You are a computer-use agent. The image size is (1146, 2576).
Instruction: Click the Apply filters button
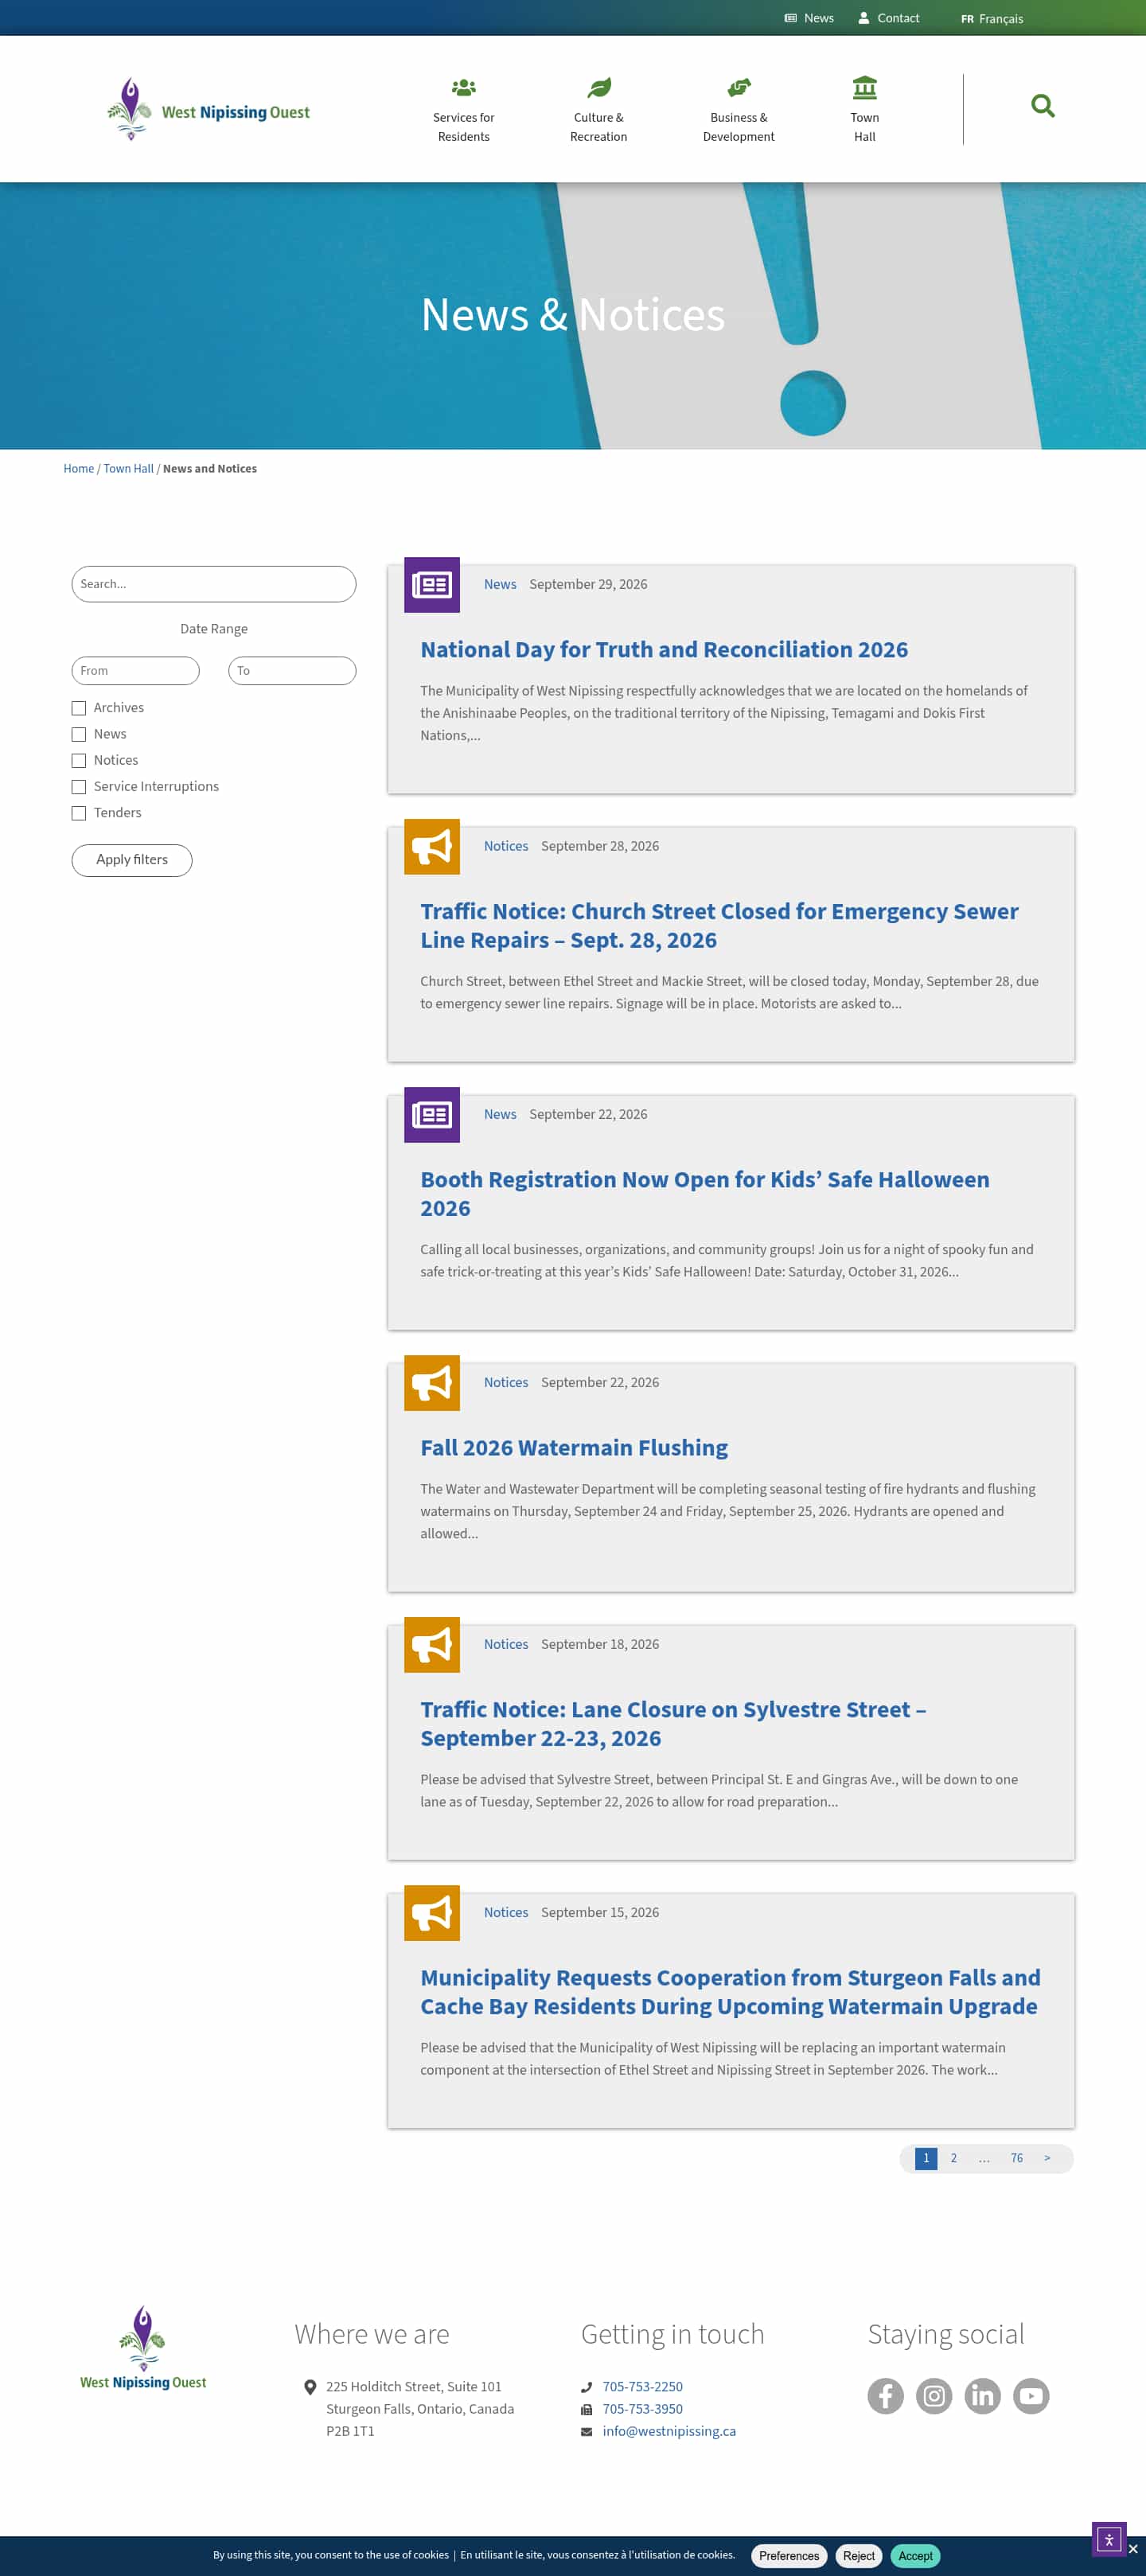click(132, 860)
